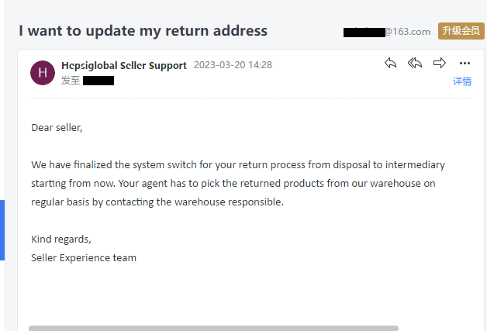
Task: Click the horizontal scrollbar below the message
Action: 213,328
